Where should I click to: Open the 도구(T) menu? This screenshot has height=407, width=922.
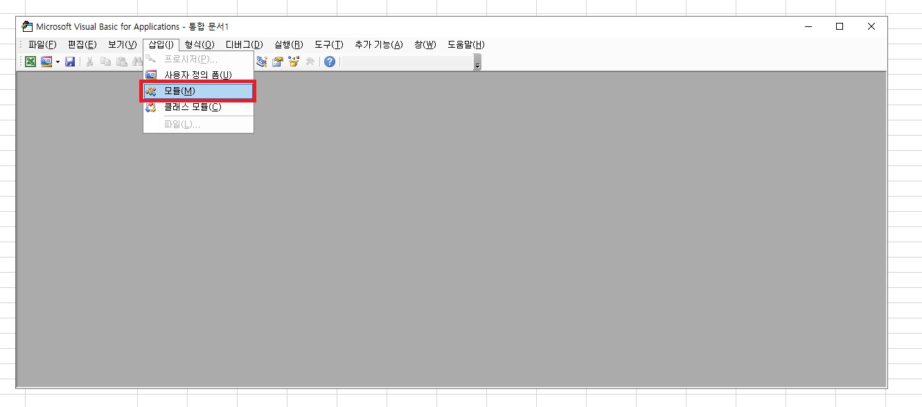point(329,44)
